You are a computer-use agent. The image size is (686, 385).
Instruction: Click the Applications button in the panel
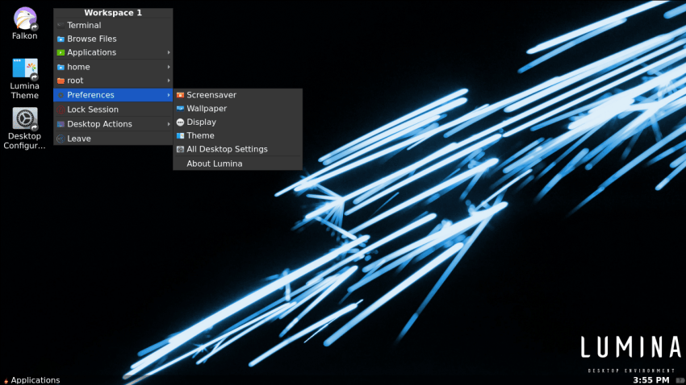click(31, 379)
